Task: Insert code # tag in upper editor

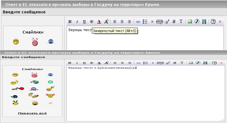Action: coord(174,21)
